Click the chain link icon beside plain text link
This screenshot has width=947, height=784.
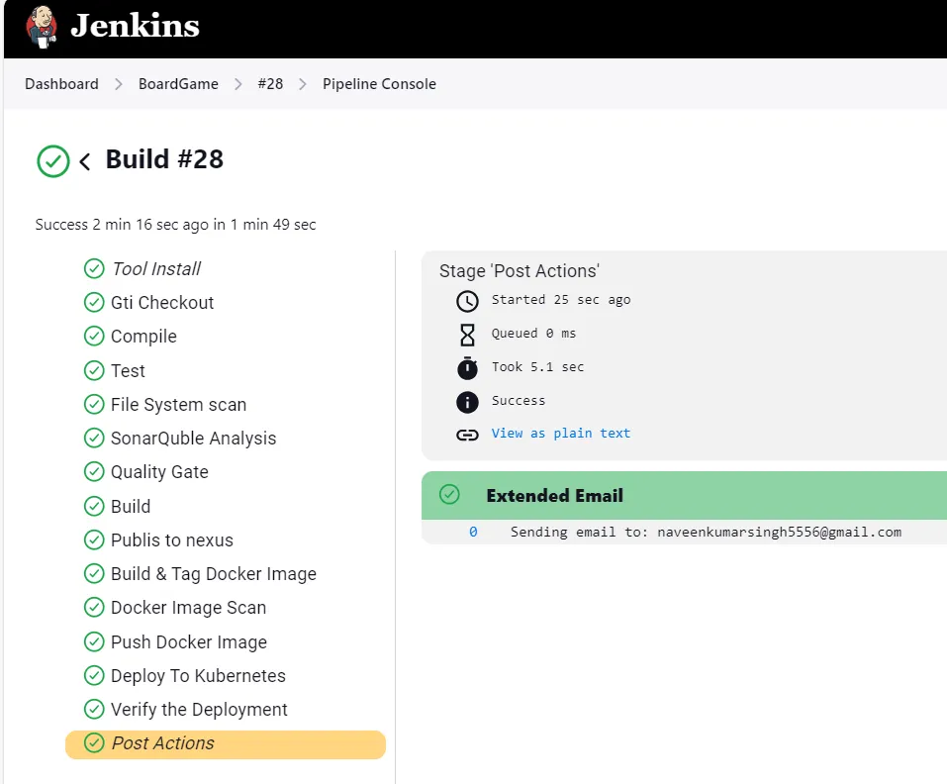click(x=467, y=435)
